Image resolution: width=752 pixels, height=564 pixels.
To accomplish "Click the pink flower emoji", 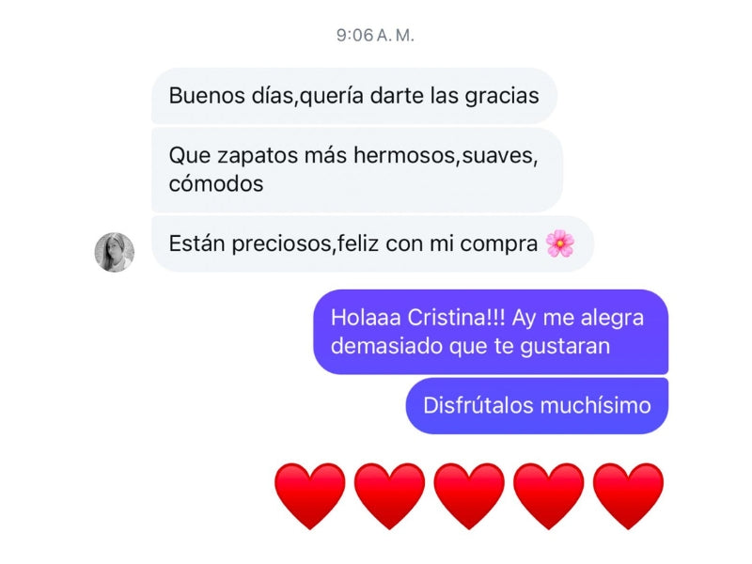I will tap(559, 243).
